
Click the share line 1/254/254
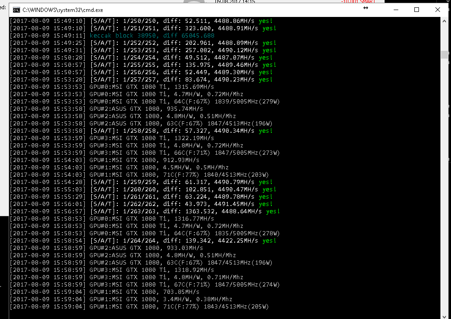(141, 57)
